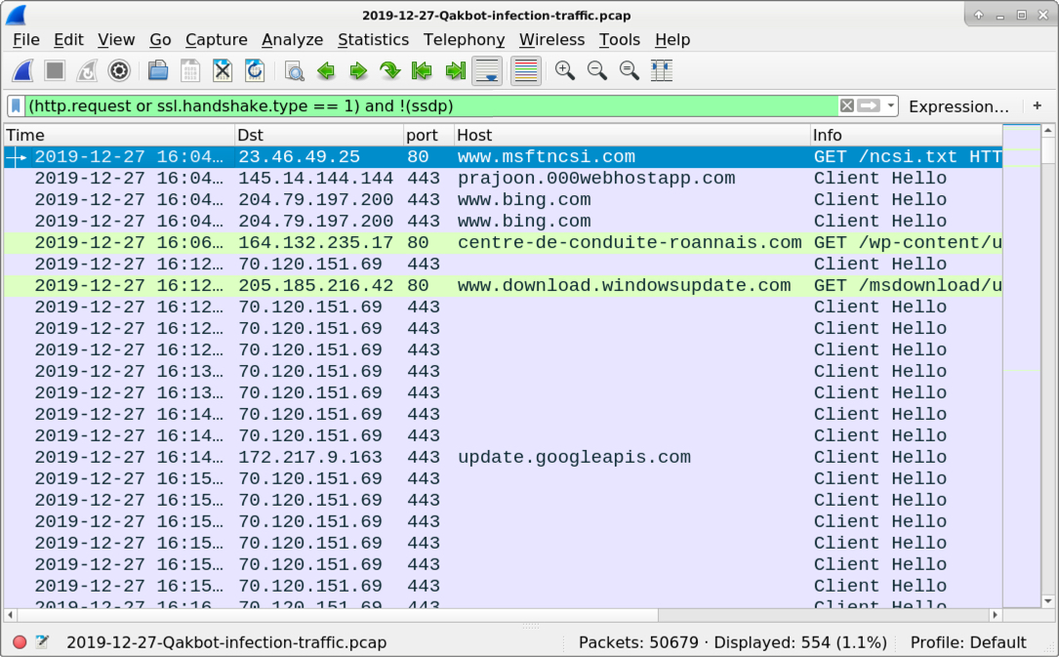The height and width of the screenshot is (657, 1059).
Task: Click the horizontal scrollbar left arrow
Action: point(10,615)
